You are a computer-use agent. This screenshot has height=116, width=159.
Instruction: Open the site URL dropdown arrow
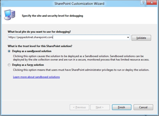coord(128,37)
